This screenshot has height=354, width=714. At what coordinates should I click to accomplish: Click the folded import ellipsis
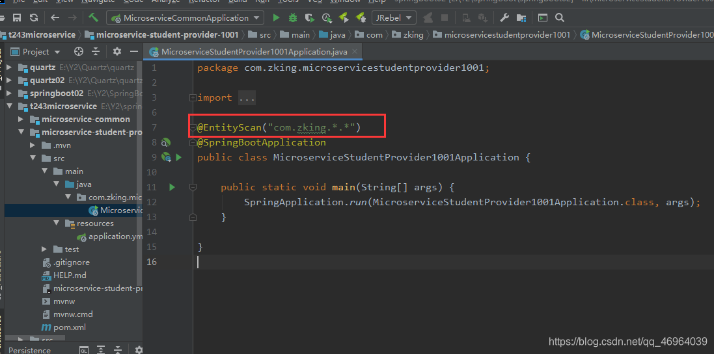point(247,97)
